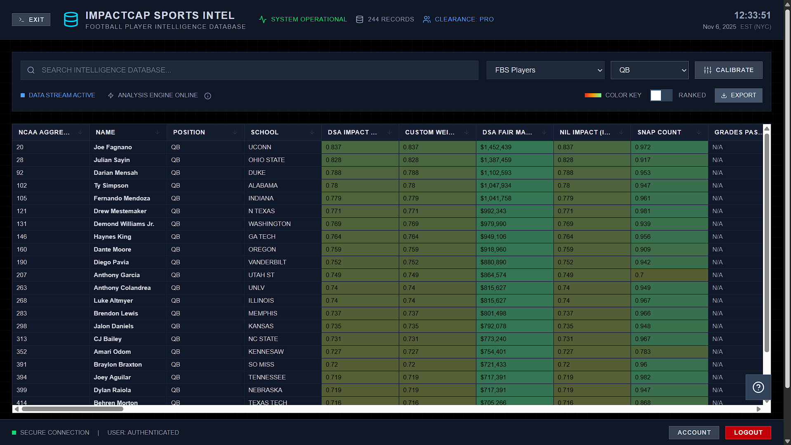Click the Data Stream Active status indicator
791x445 pixels.
pos(23,95)
